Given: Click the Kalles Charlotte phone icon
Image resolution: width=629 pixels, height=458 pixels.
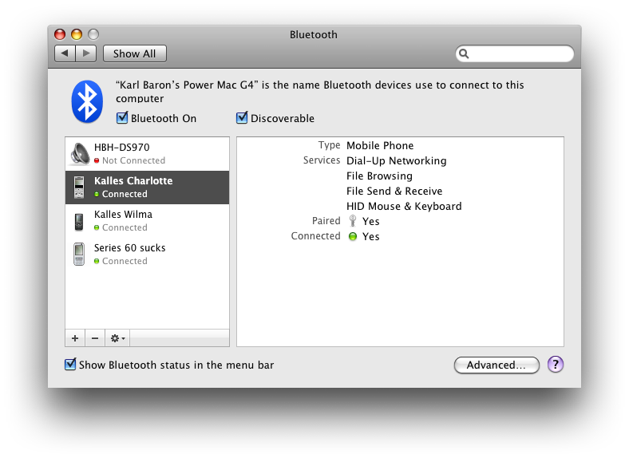Looking at the screenshot, I should (79, 188).
